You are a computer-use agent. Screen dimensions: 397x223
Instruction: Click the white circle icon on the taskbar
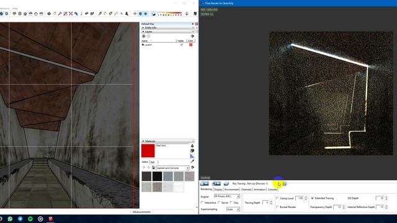[x=40, y=219]
